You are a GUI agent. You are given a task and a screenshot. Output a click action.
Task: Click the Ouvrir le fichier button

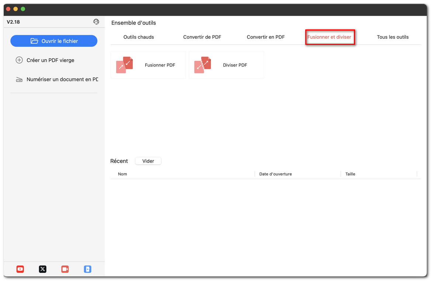pyautogui.click(x=54, y=41)
